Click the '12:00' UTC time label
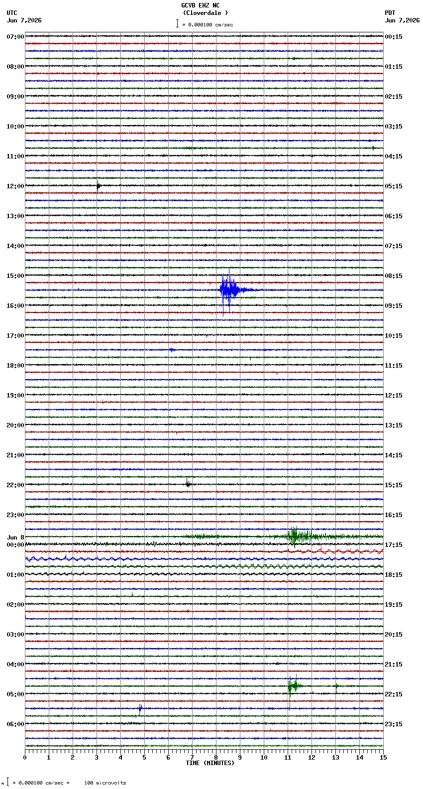This screenshot has width=423, height=789. click(15, 186)
